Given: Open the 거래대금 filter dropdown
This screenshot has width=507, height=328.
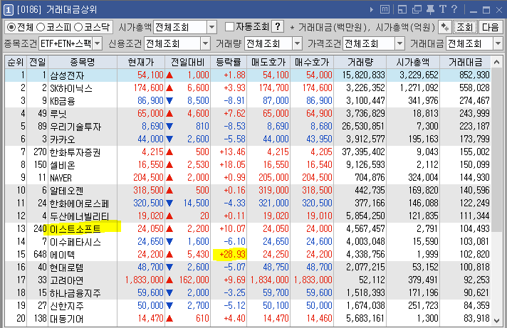Looking at the screenshot, I should 498,43.
